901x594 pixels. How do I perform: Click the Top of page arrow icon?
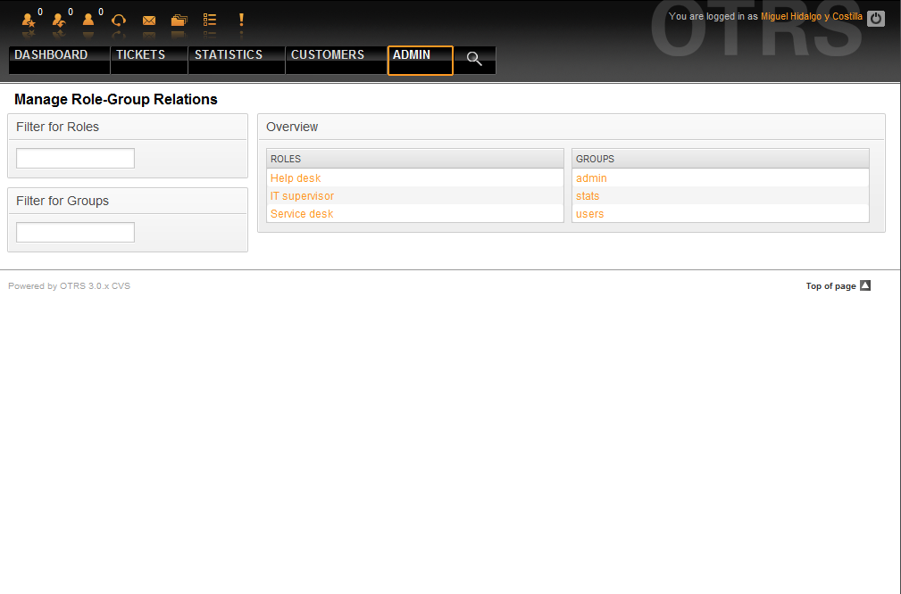click(x=864, y=286)
